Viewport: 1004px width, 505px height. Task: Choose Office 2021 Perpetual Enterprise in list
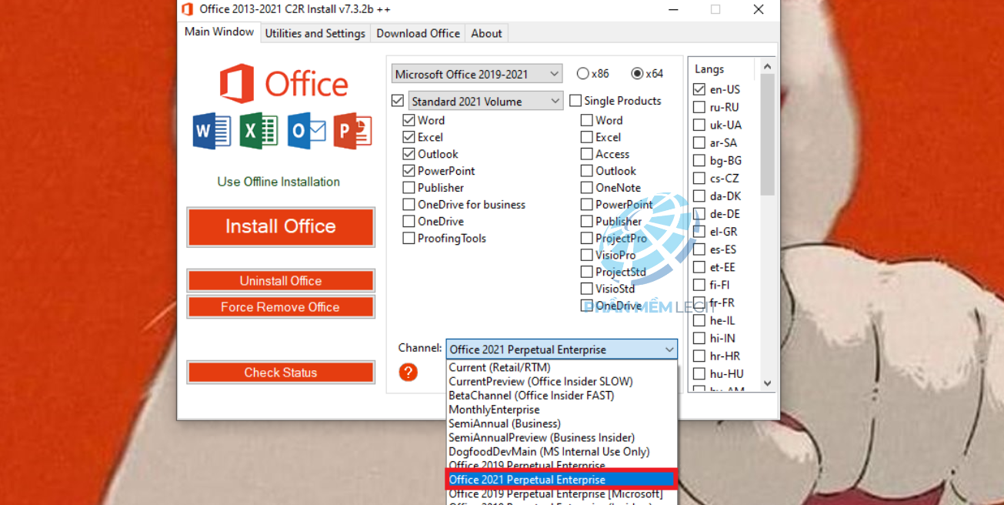pos(562,480)
